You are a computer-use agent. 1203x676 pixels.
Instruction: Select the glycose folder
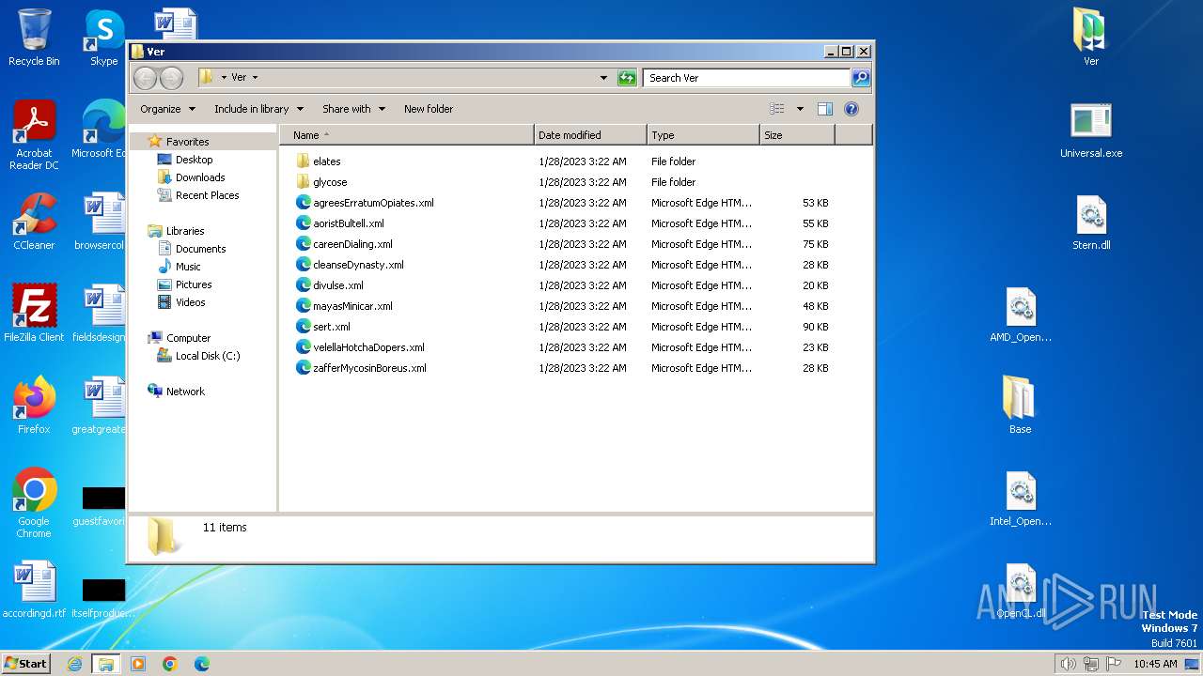[330, 182]
